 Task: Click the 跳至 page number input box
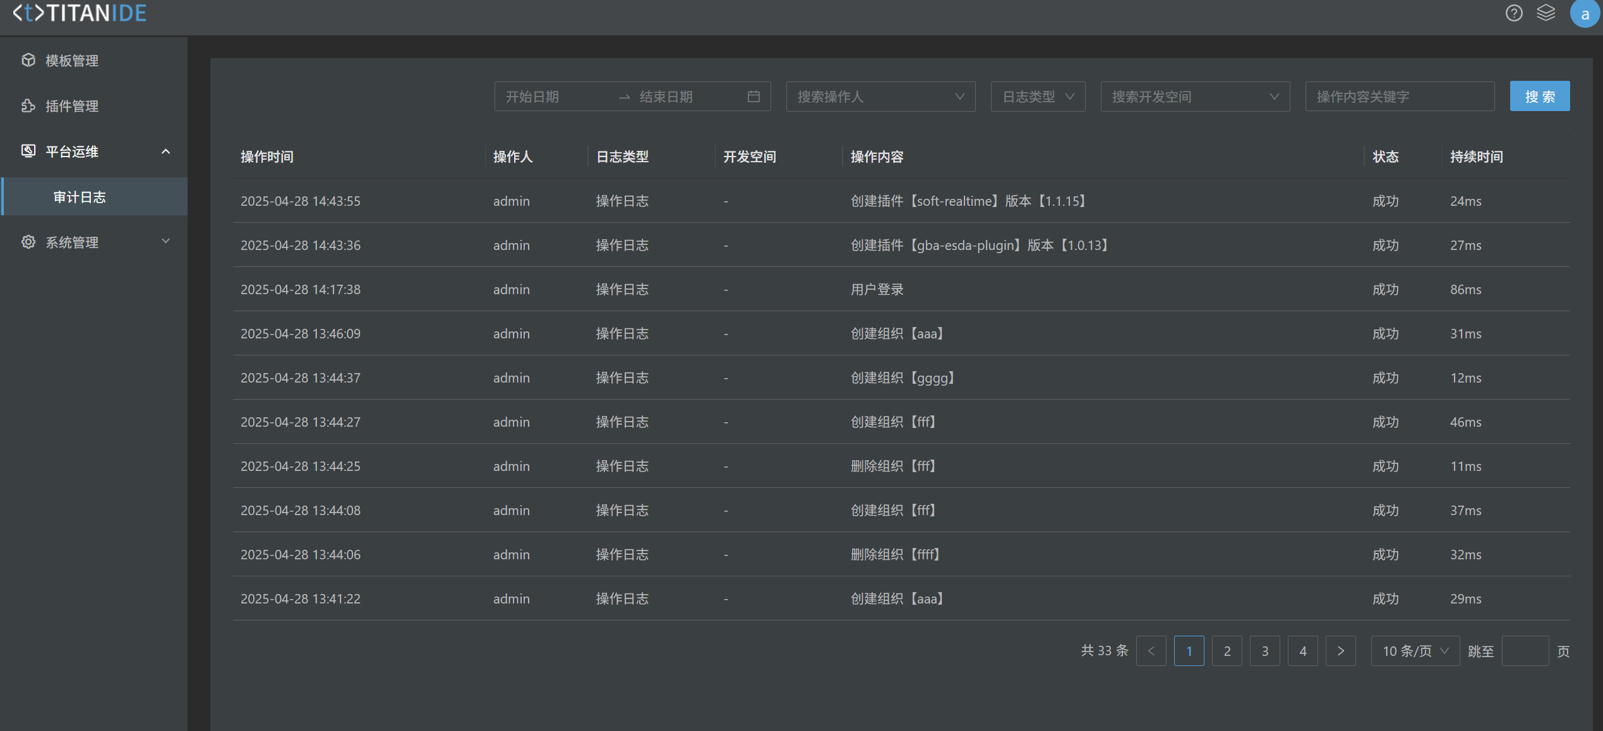(x=1524, y=651)
